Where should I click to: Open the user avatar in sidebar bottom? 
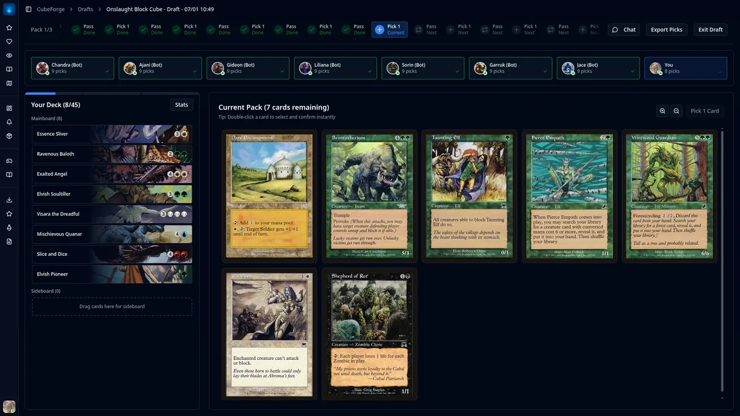[x=9, y=406]
